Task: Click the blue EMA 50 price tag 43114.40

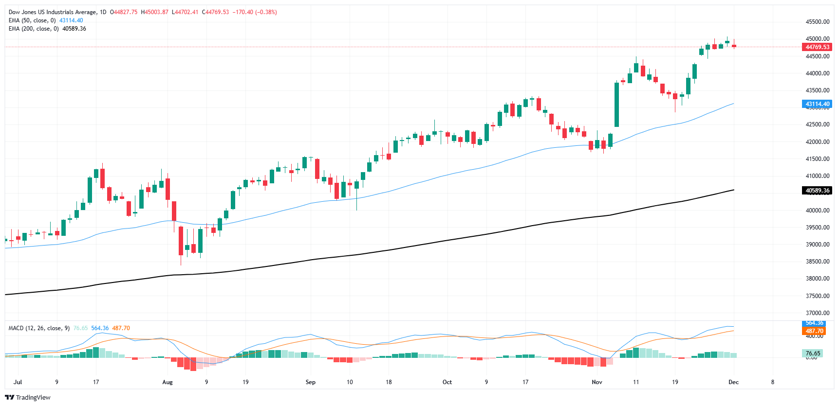Action: click(x=817, y=104)
